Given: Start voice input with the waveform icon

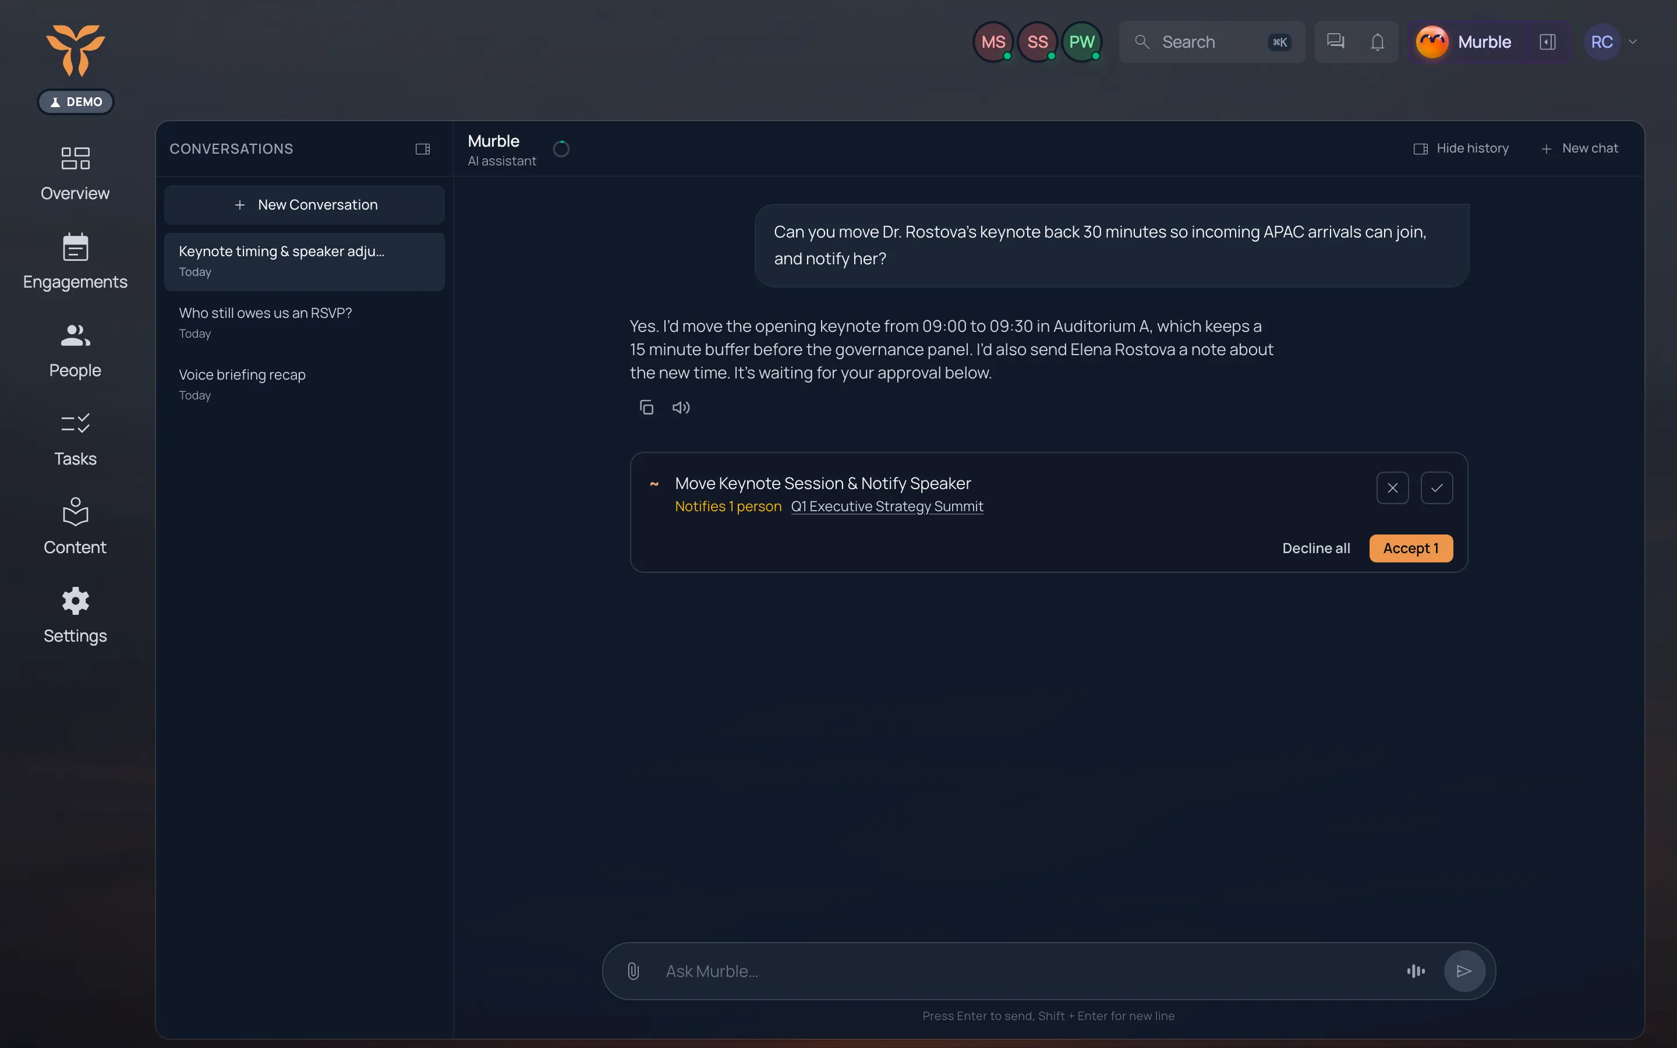Looking at the screenshot, I should (1416, 971).
